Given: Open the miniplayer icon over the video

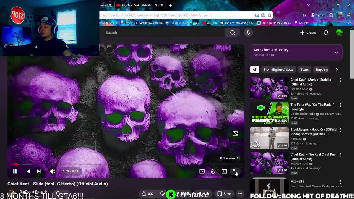Looking at the screenshot, I should point(236,134).
